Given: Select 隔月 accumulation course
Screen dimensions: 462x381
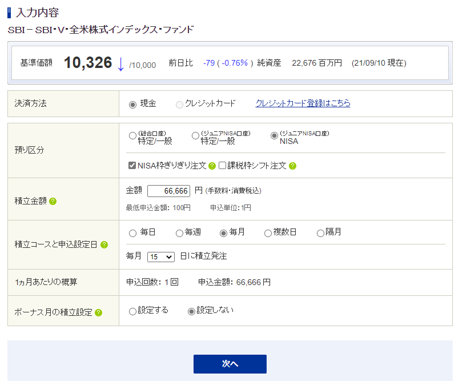Looking at the screenshot, I should [320, 234].
